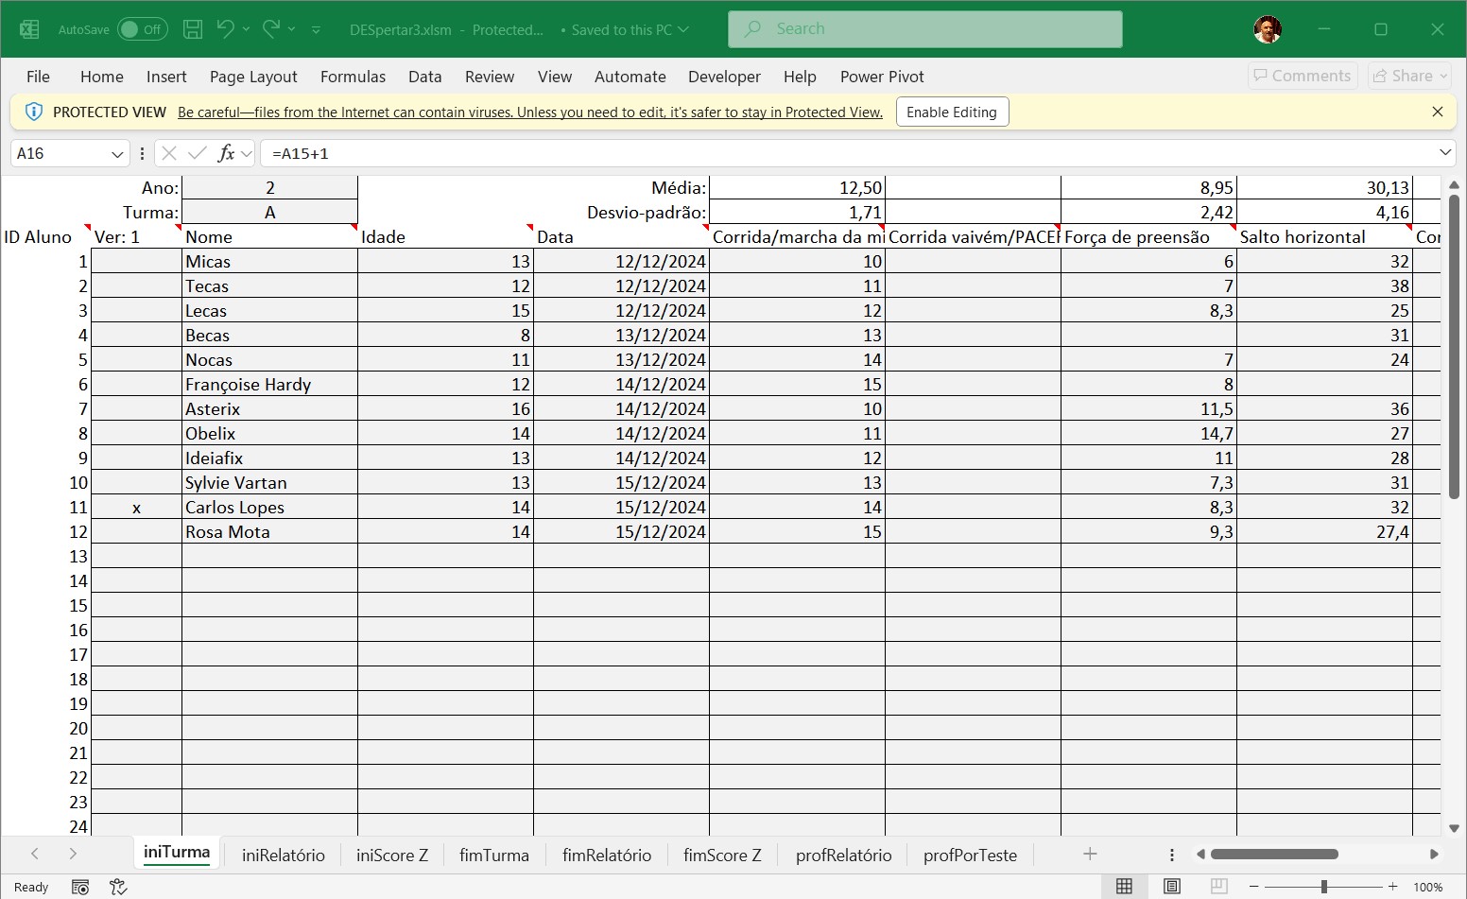Click the vertical scrollbar thumb
Image resolution: width=1467 pixels, height=899 pixels.
coord(1454,346)
